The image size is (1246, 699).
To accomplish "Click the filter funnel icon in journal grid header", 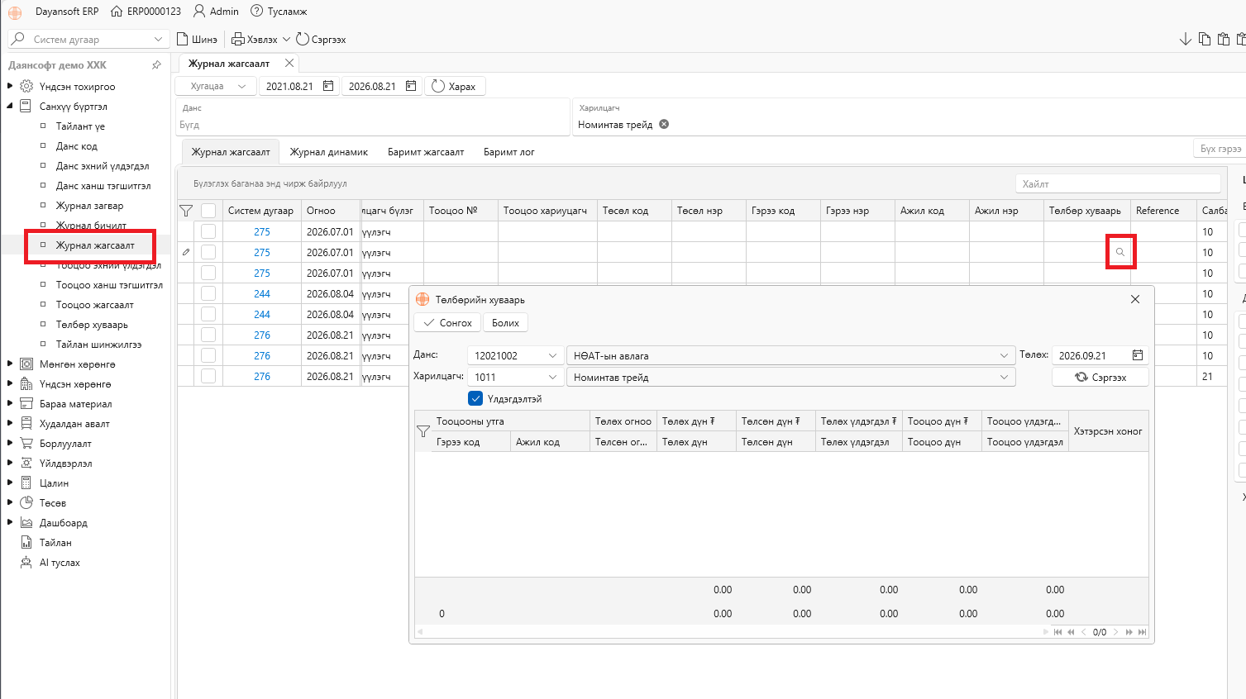I will click(186, 211).
